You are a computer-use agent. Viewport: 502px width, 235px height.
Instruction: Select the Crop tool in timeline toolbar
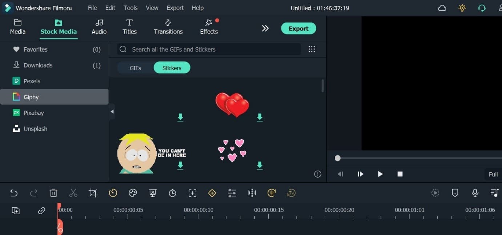[x=93, y=193]
